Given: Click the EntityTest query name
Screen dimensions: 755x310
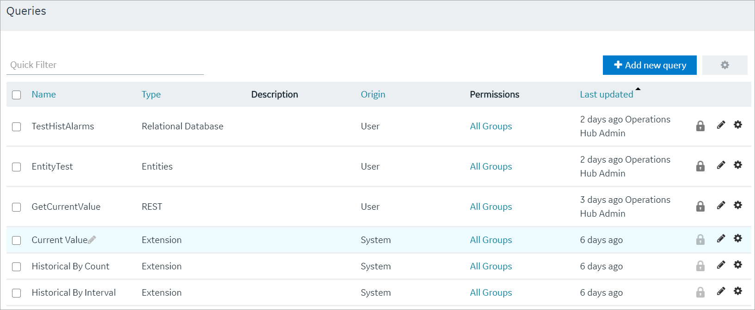Looking at the screenshot, I should coord(52,166).
